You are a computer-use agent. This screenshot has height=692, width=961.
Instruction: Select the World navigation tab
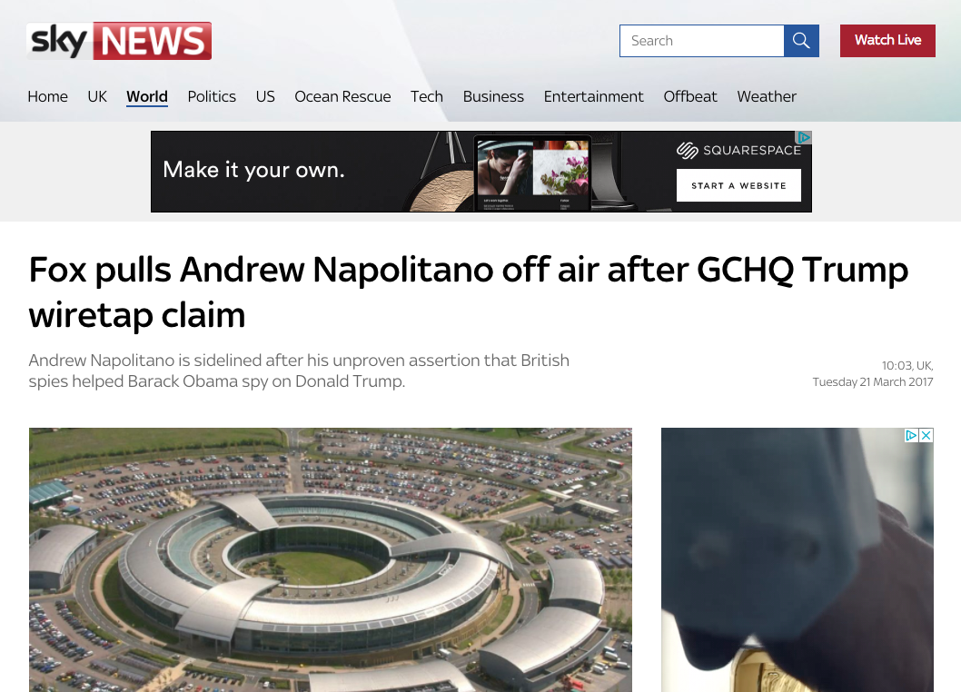click(x=147, y=96)
